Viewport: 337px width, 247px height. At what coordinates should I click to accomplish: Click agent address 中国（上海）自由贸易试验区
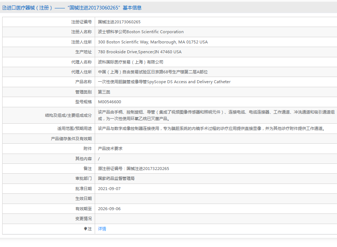click(x=153, y=72)
